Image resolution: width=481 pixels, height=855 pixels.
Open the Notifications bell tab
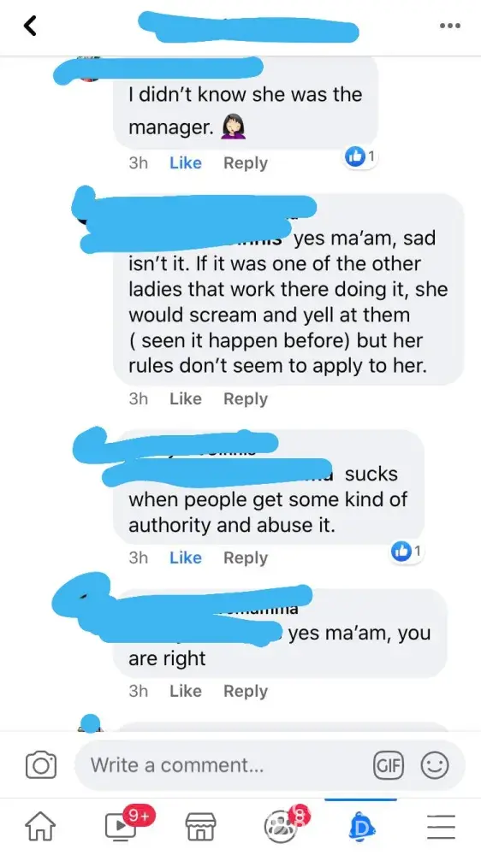(361, 827)
